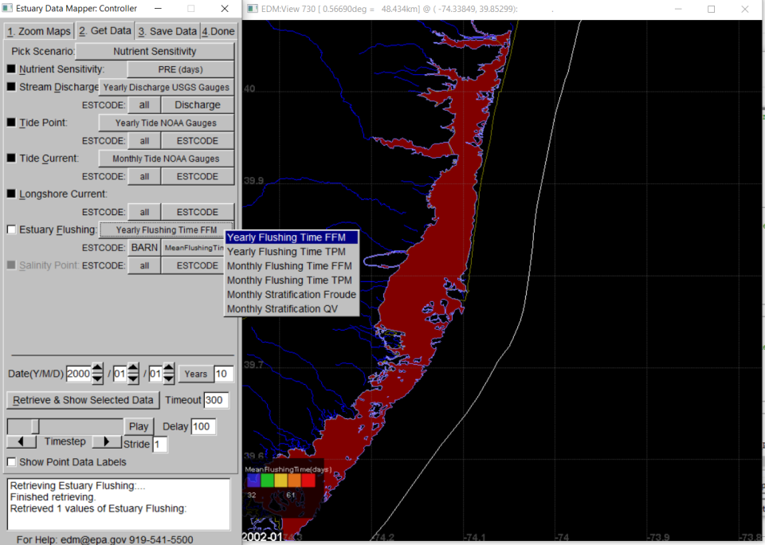Minimize the Controller window
Image resolution: width=765 pixels, height=545 pixels.
158,8
